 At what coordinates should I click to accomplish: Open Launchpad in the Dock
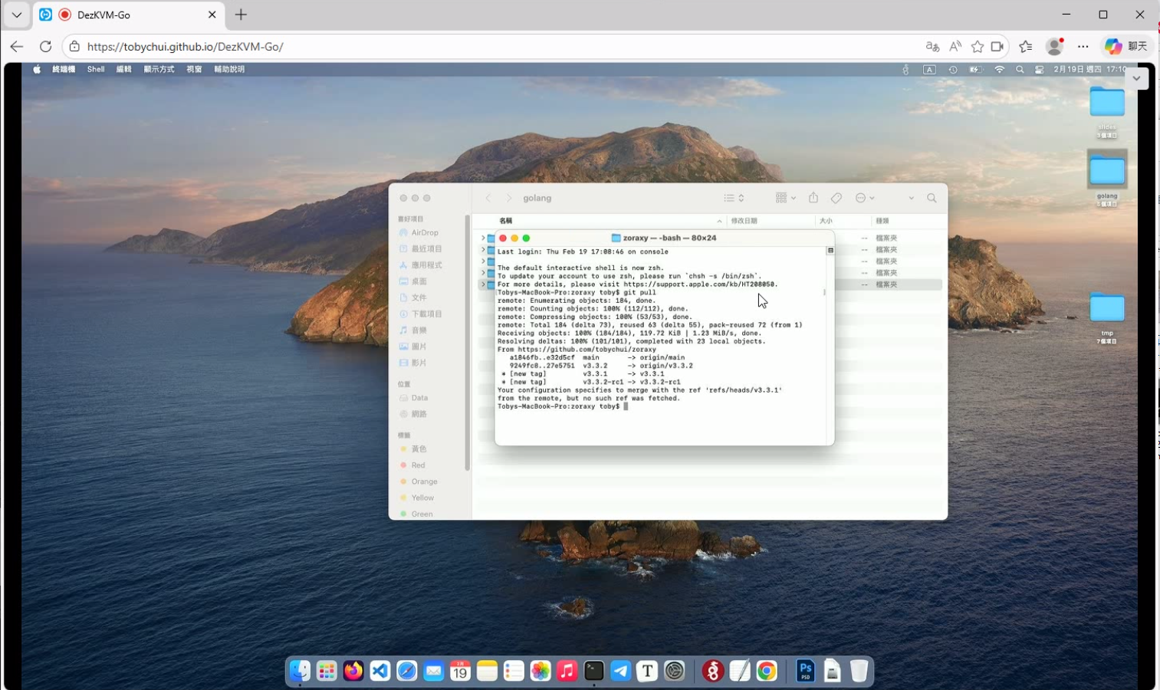[x=327, y=672]
